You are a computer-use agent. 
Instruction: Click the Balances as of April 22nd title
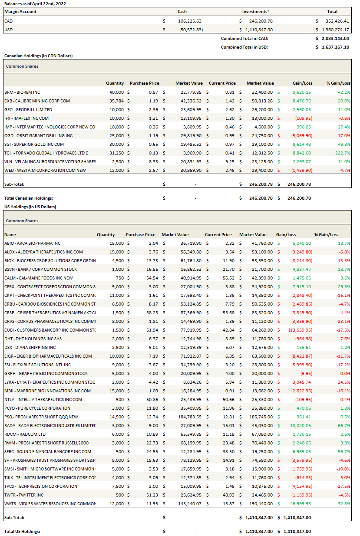point(35,3)
